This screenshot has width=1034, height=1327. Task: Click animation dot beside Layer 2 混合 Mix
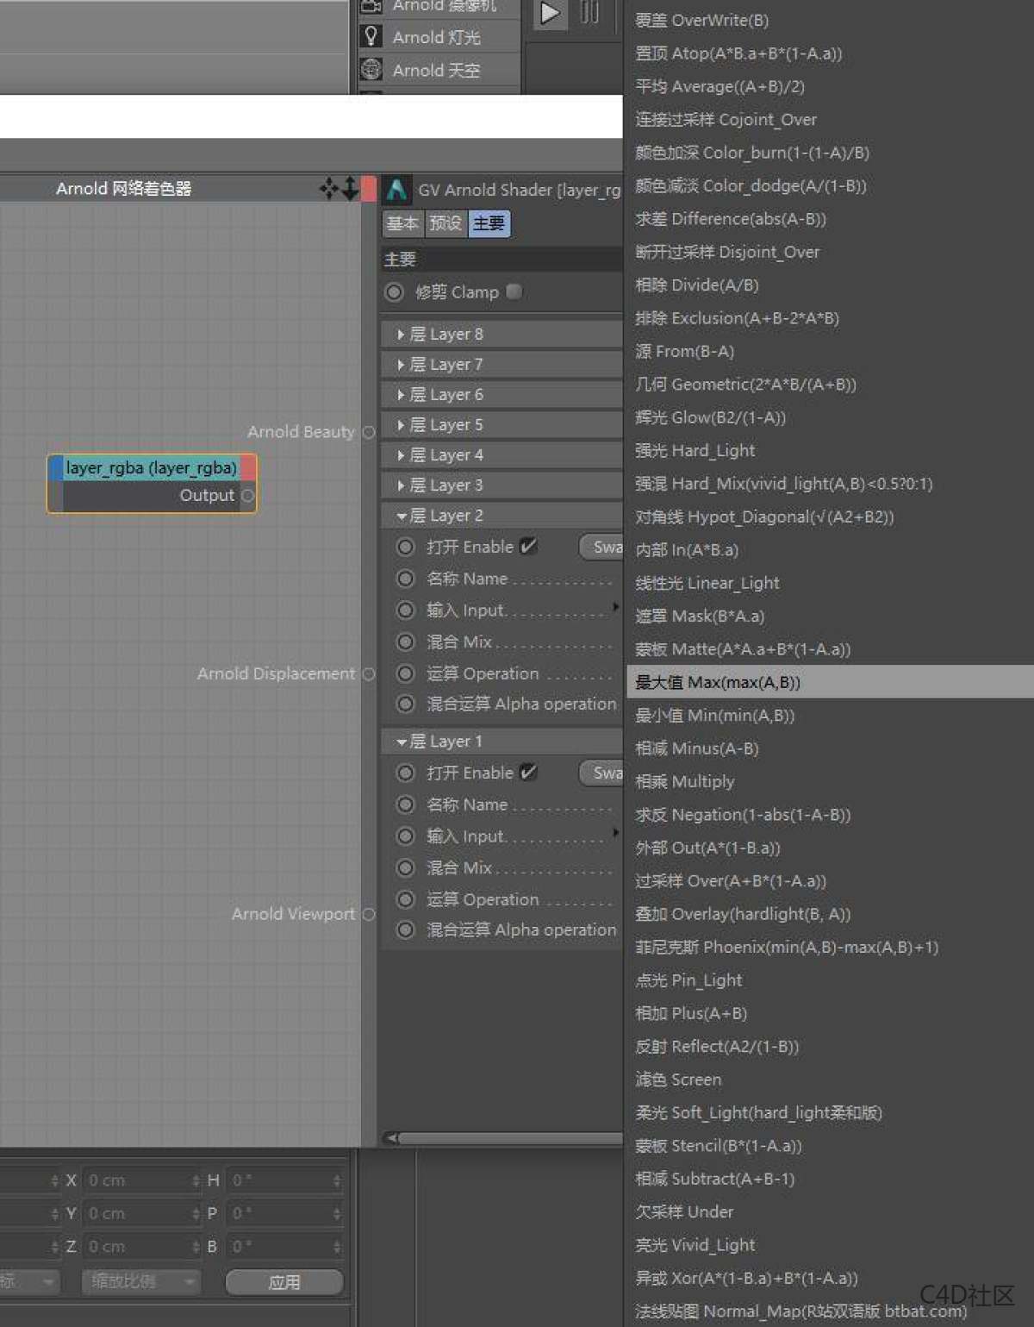[405, 642]
